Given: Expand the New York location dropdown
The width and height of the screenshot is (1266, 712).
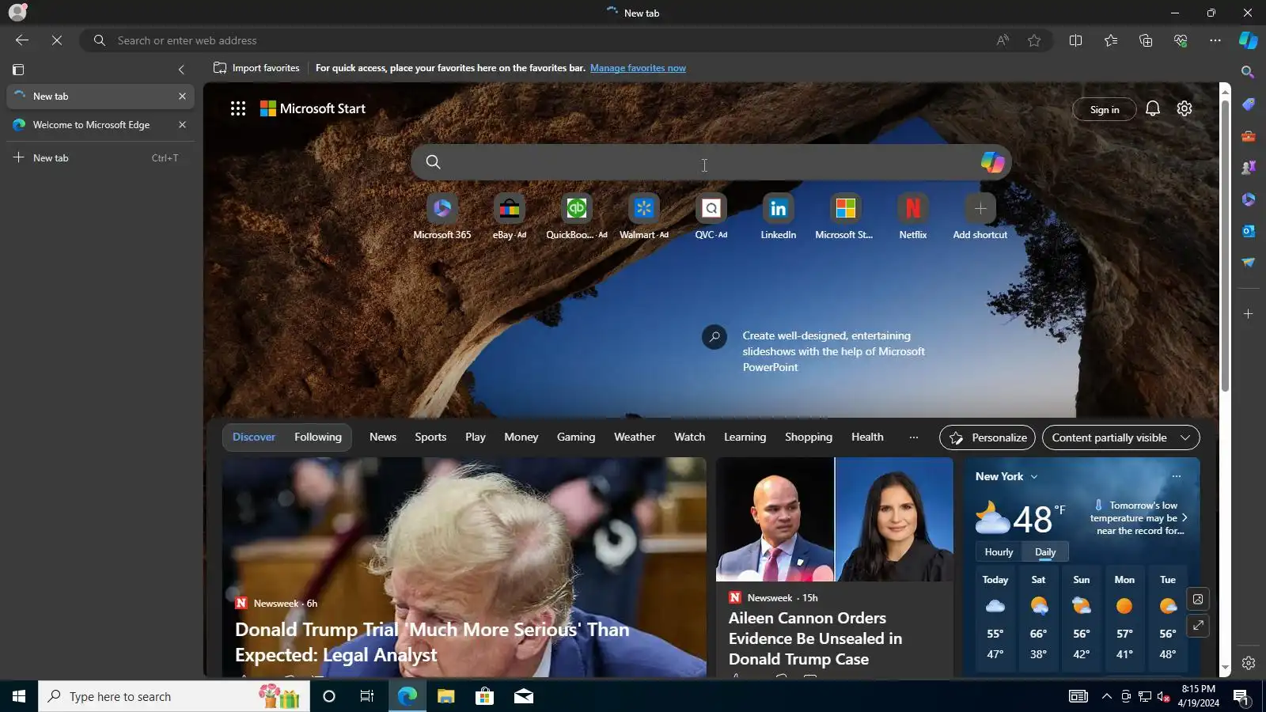Looking at the screenshot, I should pos(1034,476).
